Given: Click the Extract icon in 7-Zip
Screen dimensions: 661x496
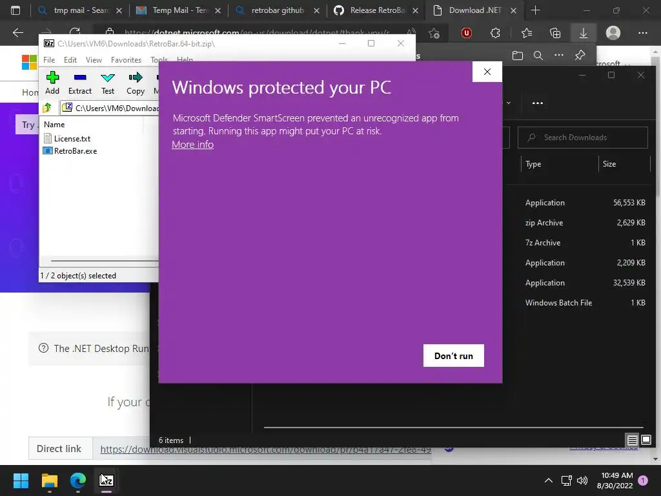Looking at the screenshot, I should coord(79,83).
